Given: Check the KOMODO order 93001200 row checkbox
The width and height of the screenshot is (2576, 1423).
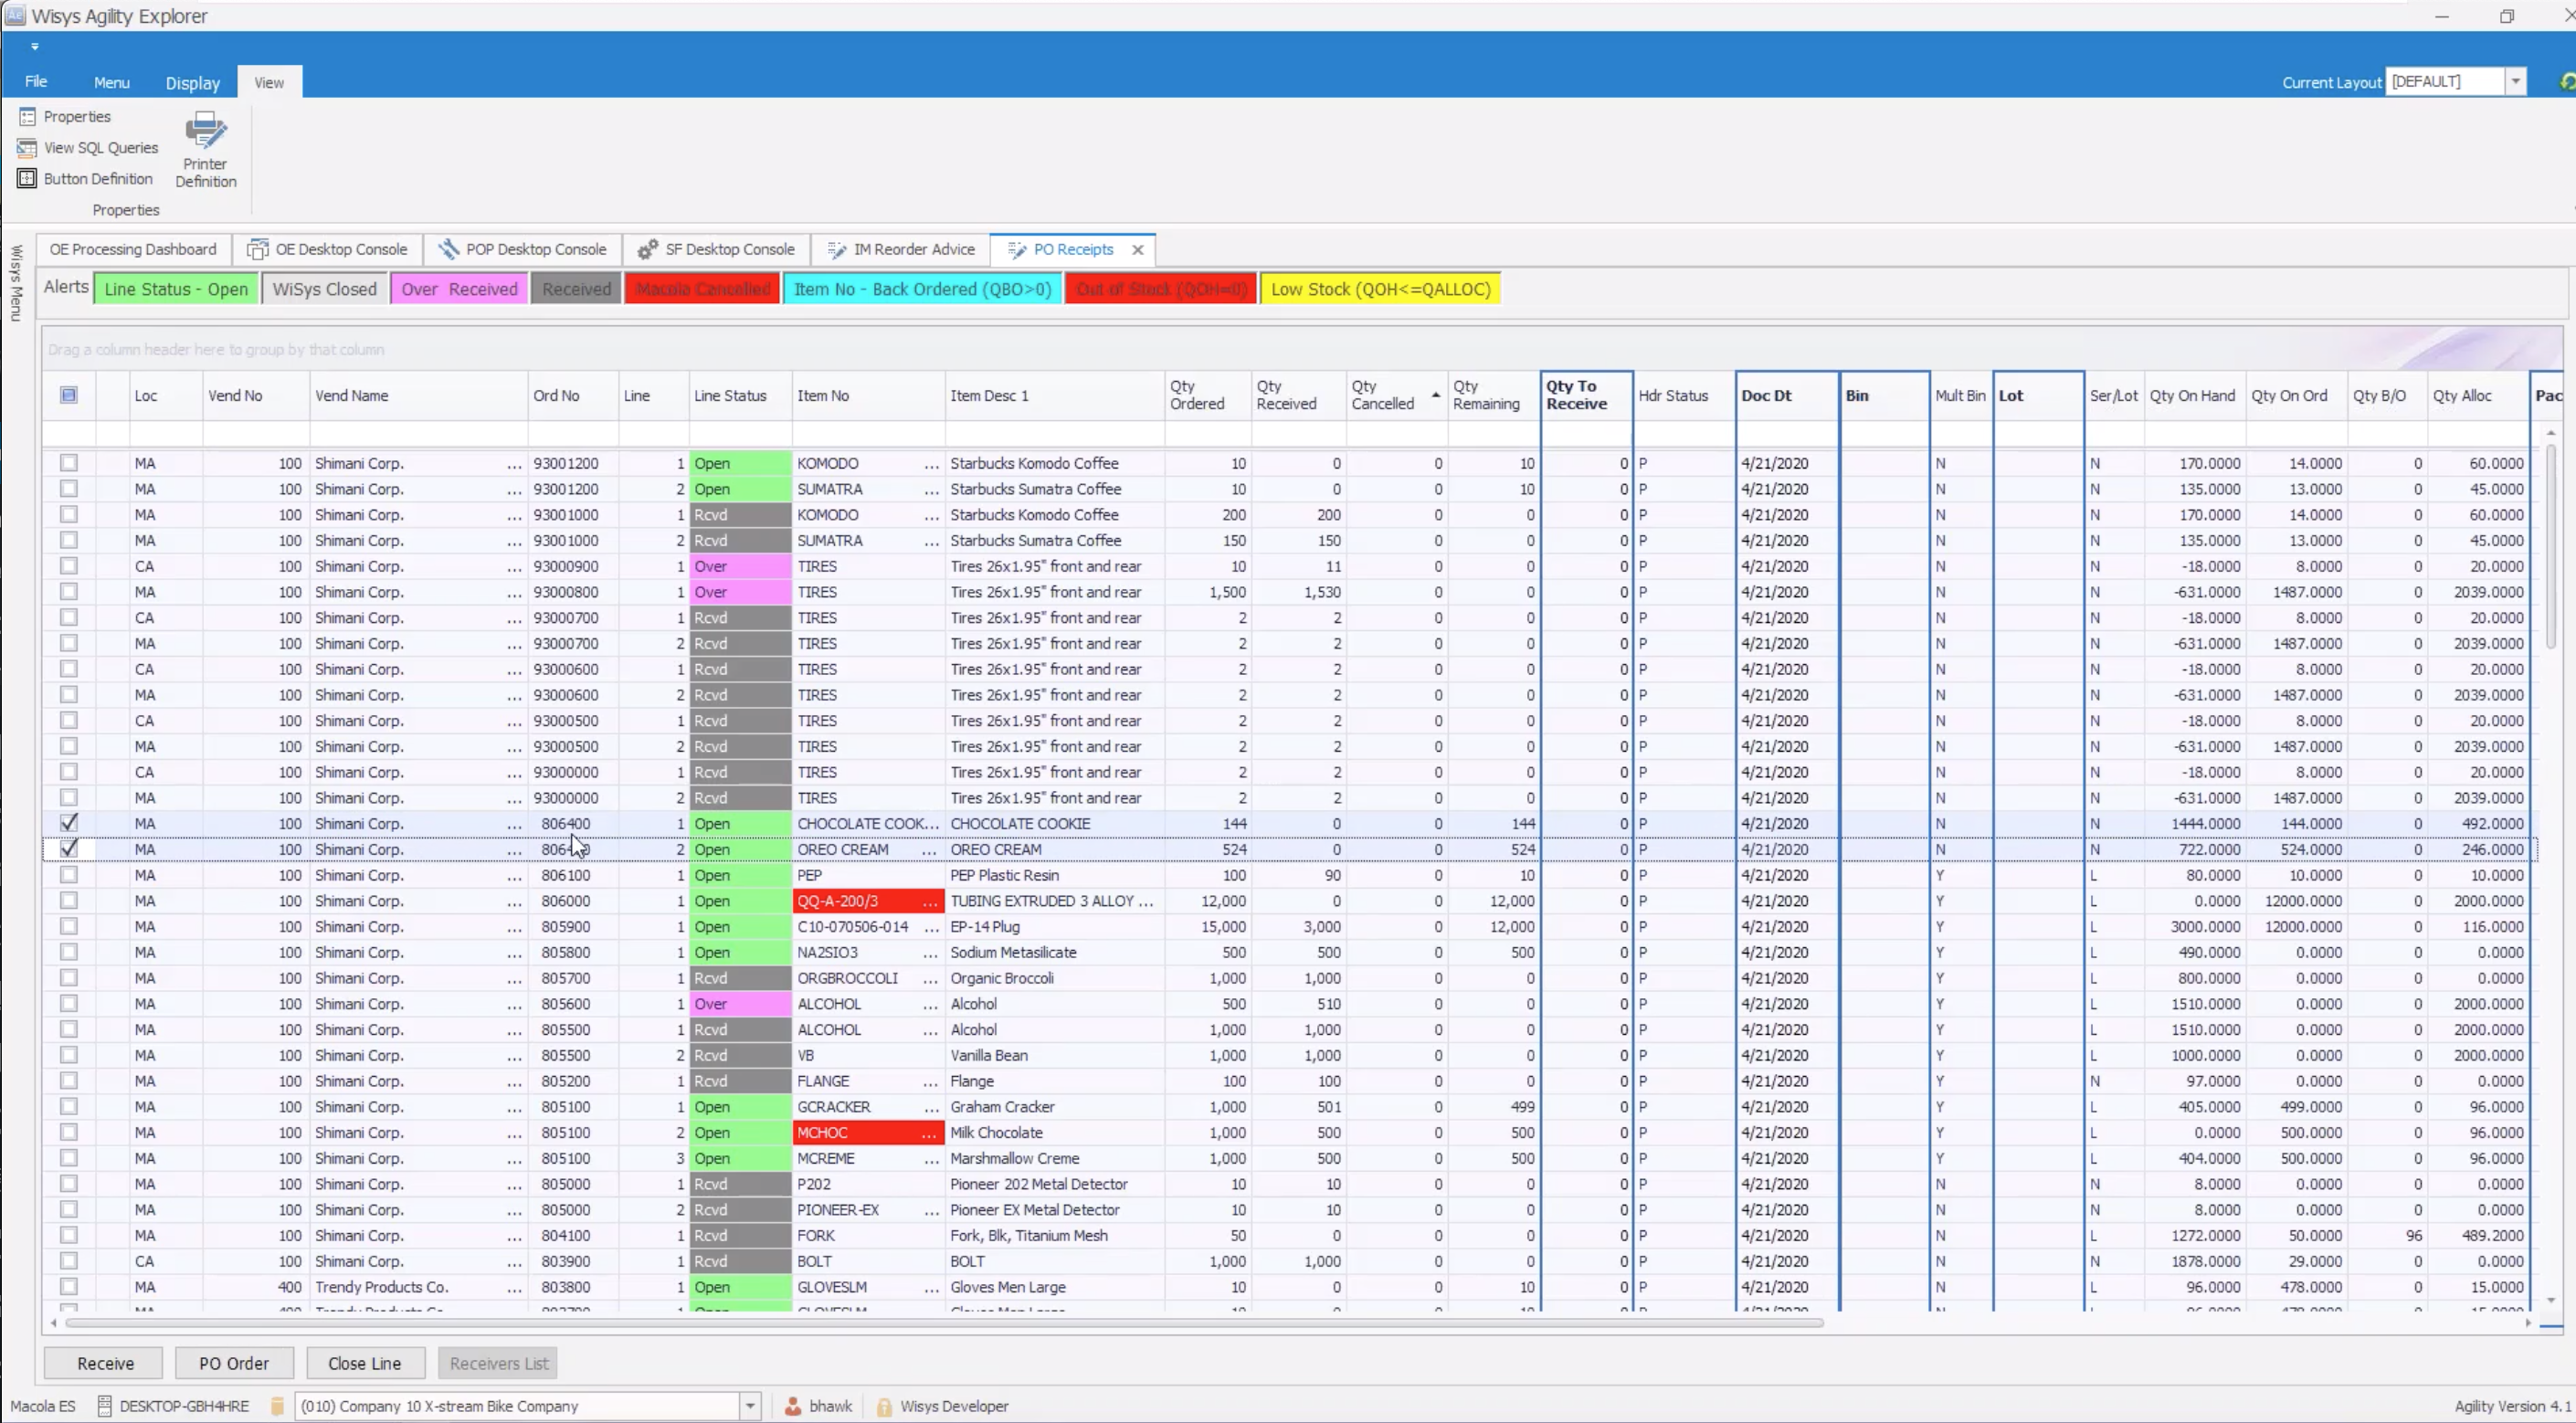Looking at the screenshot, I should click(x=69, y=463).
